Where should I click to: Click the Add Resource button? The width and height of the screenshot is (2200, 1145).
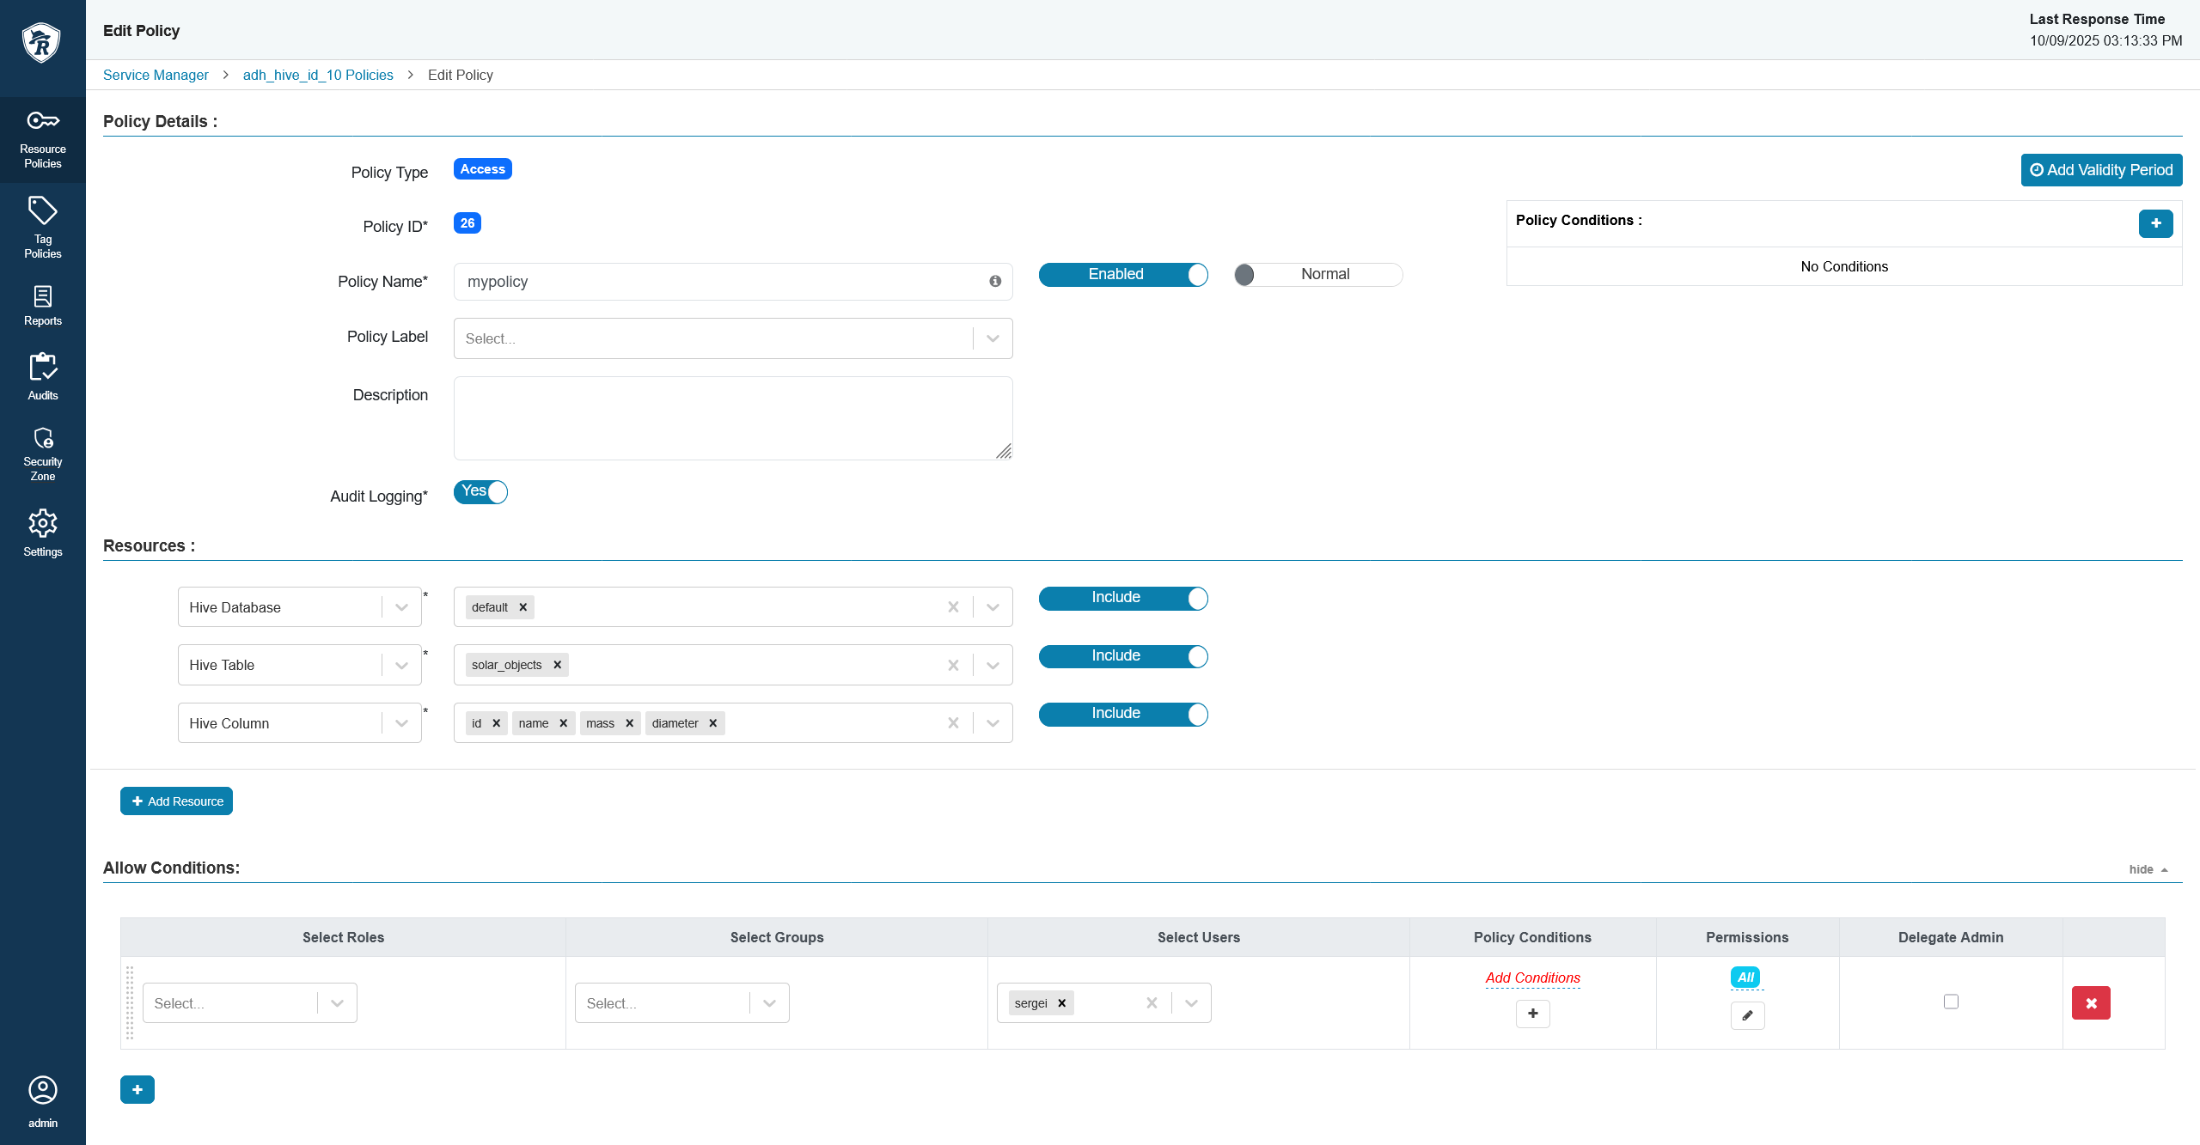pyautogui.click(x=176, y=801)
